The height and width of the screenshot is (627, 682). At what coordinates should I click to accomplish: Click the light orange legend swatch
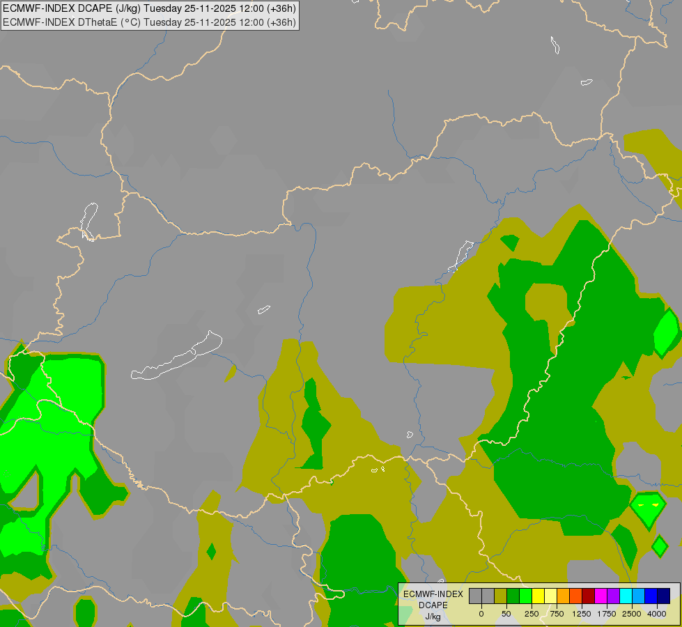point(564,596)
